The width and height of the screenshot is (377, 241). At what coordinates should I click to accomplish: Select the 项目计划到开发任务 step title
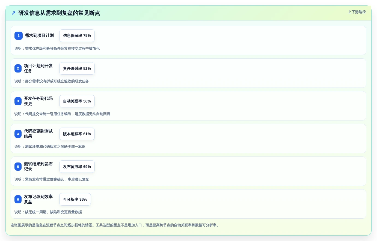coord(38,68)
